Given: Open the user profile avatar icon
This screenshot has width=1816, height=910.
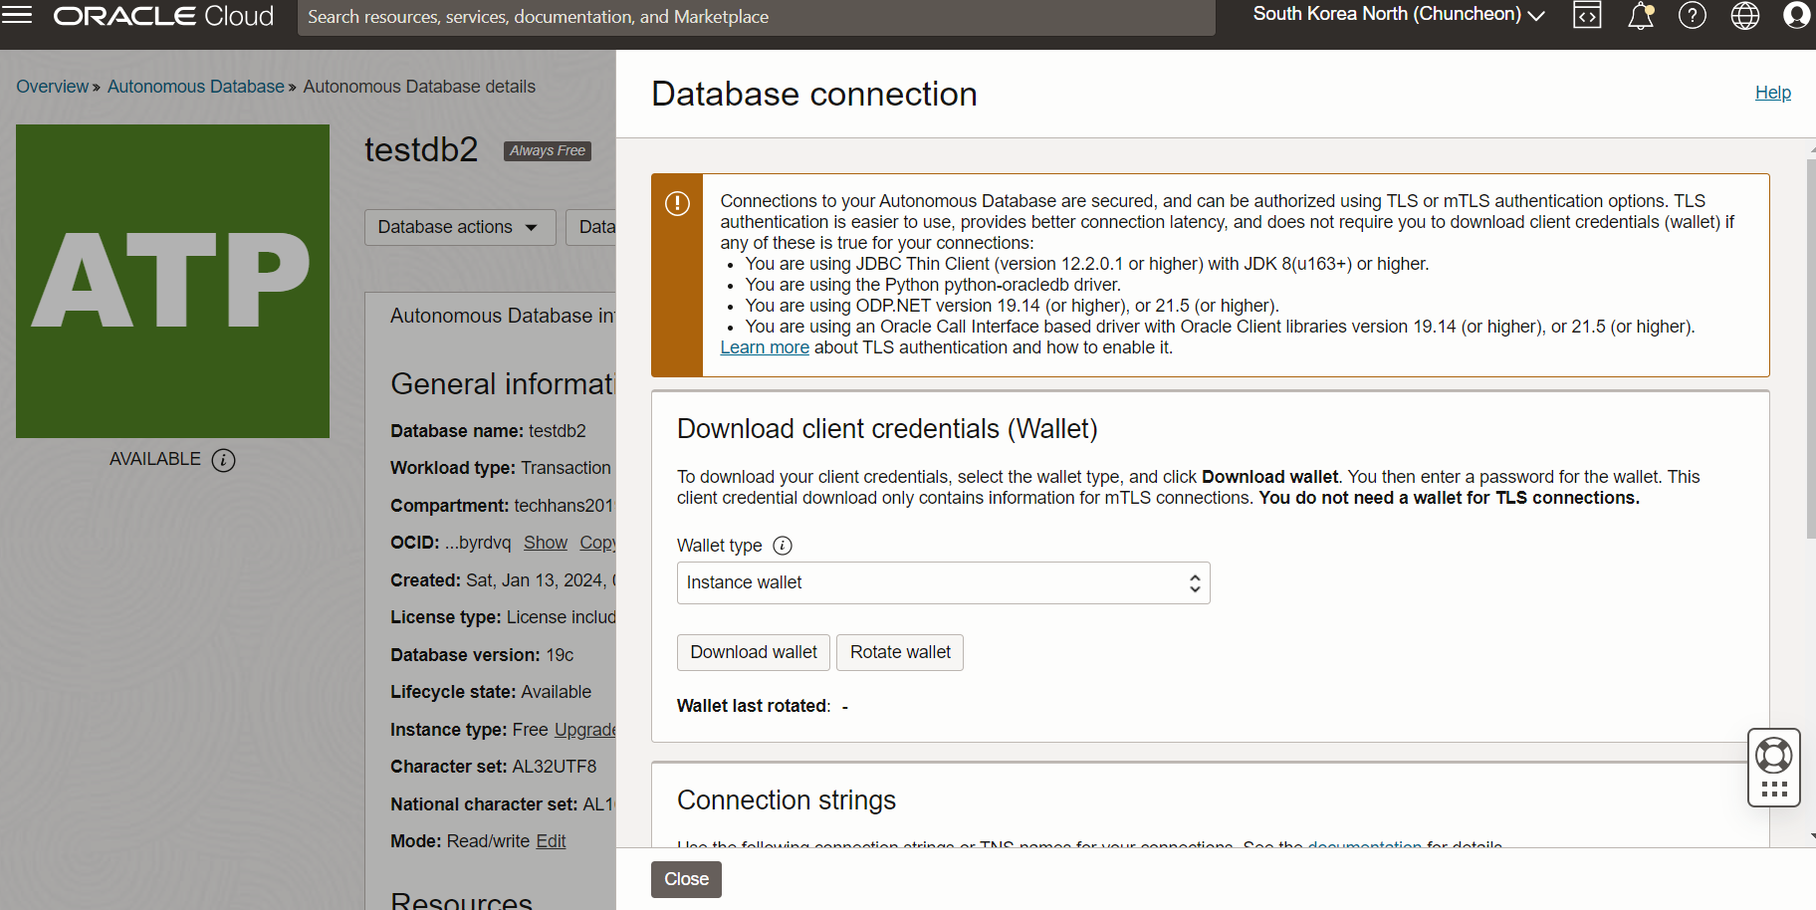Looking at the screenshot, I should pyautogui.click(x=1797, y=15).
